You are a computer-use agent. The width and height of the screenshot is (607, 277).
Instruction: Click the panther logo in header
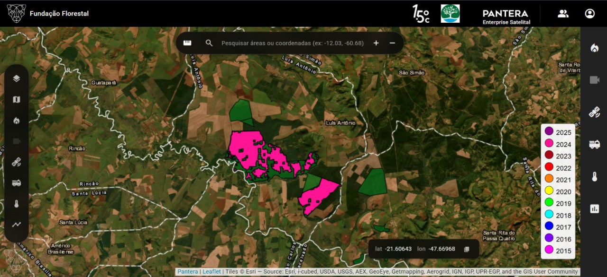[16, 13]
